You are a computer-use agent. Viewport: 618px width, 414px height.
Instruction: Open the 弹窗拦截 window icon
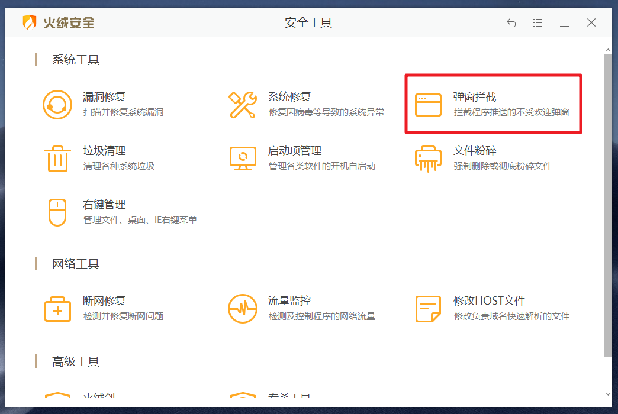pyautogui.click(x=428, y=105)
